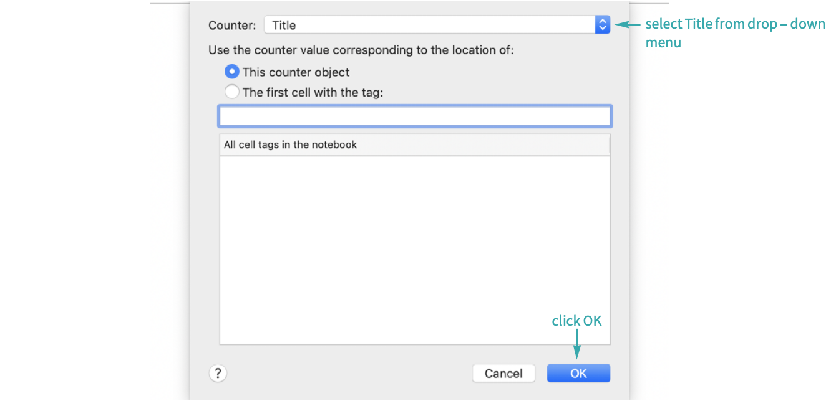The image size is (836, 401).
Task: Click the "Counter:" label
Action: click(232, 26)
